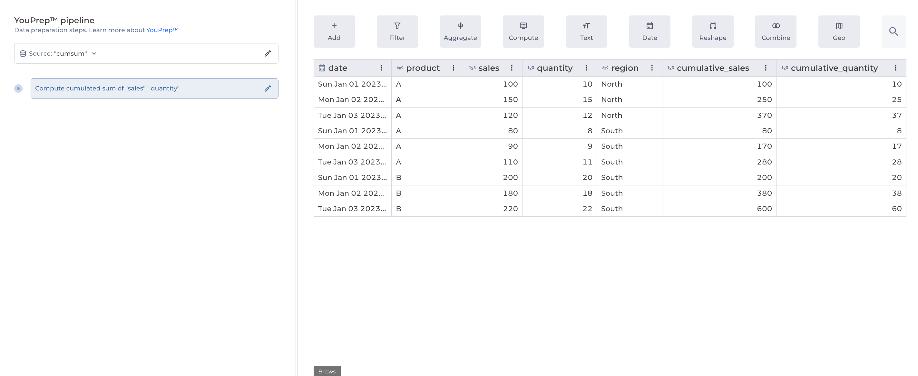Expand the Source "cumsum" dropdown
The height and width of the screenshot is (376, 918).
pos(94,53)
